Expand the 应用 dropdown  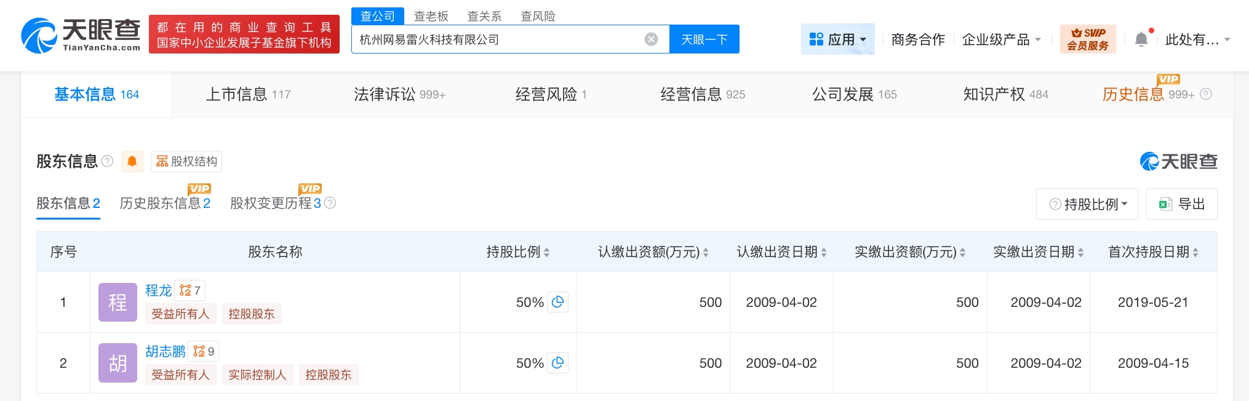point(837,39)
